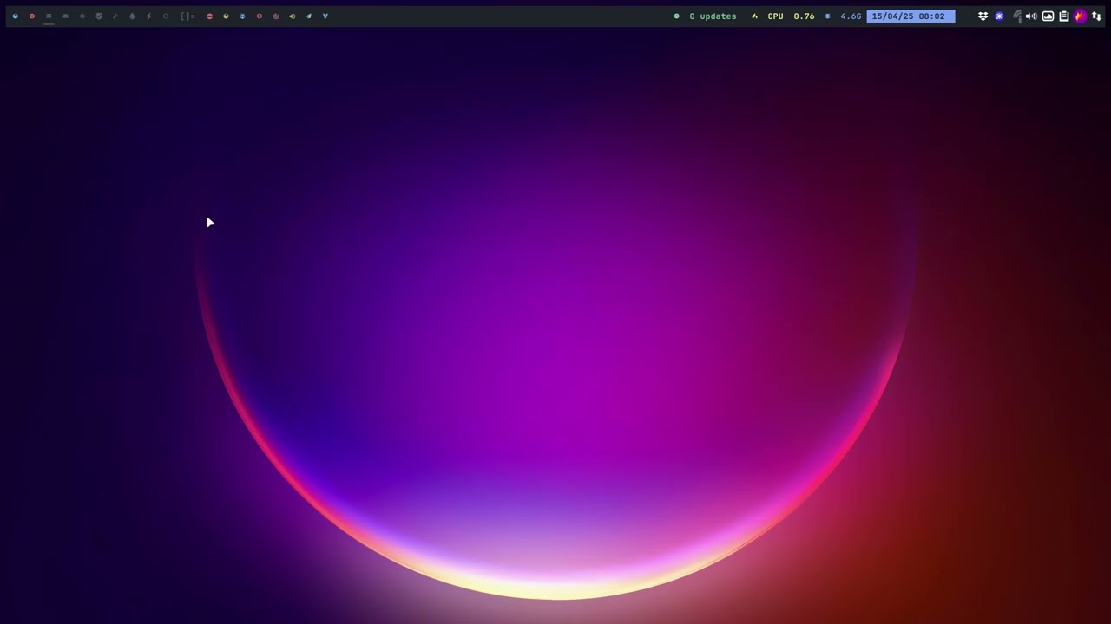Open the red Opera ring launcher
This screenshot has width=1111, height=624.
(x=259, y=16)
